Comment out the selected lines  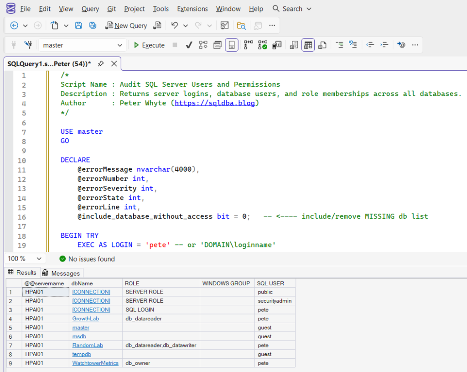(340, 45)
